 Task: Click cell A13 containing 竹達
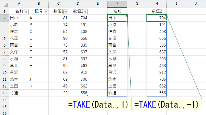19,93
